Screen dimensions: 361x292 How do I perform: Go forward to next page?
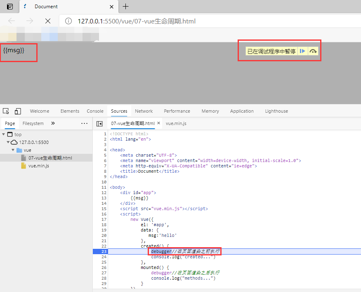click(30, 21)
